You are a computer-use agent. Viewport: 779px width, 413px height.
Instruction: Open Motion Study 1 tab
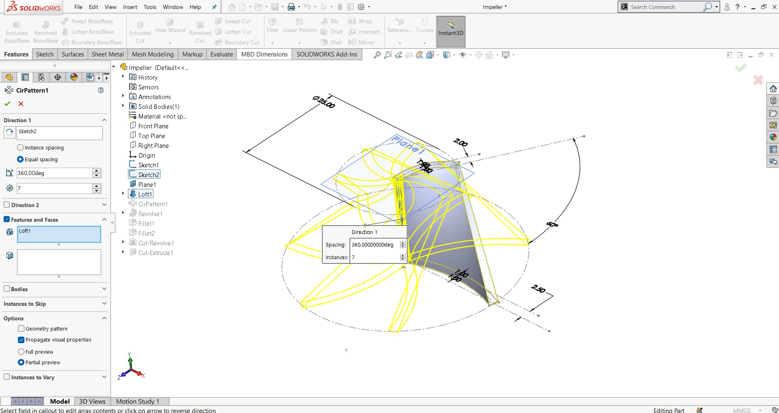coord(138,401)
